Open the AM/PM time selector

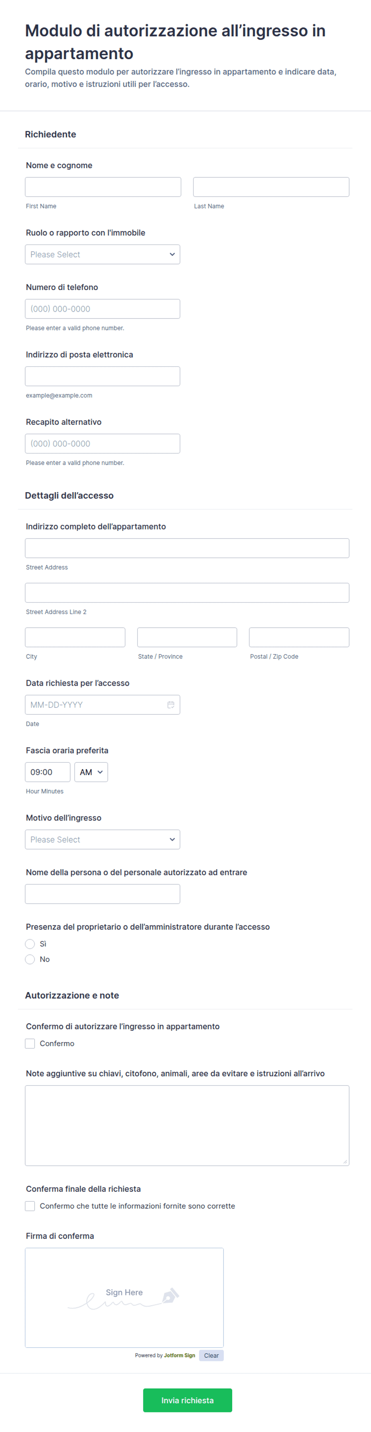(x=91, y=772)
